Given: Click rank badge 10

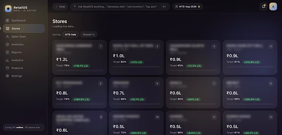Looking at the screenshot, I should pos(157,117).
